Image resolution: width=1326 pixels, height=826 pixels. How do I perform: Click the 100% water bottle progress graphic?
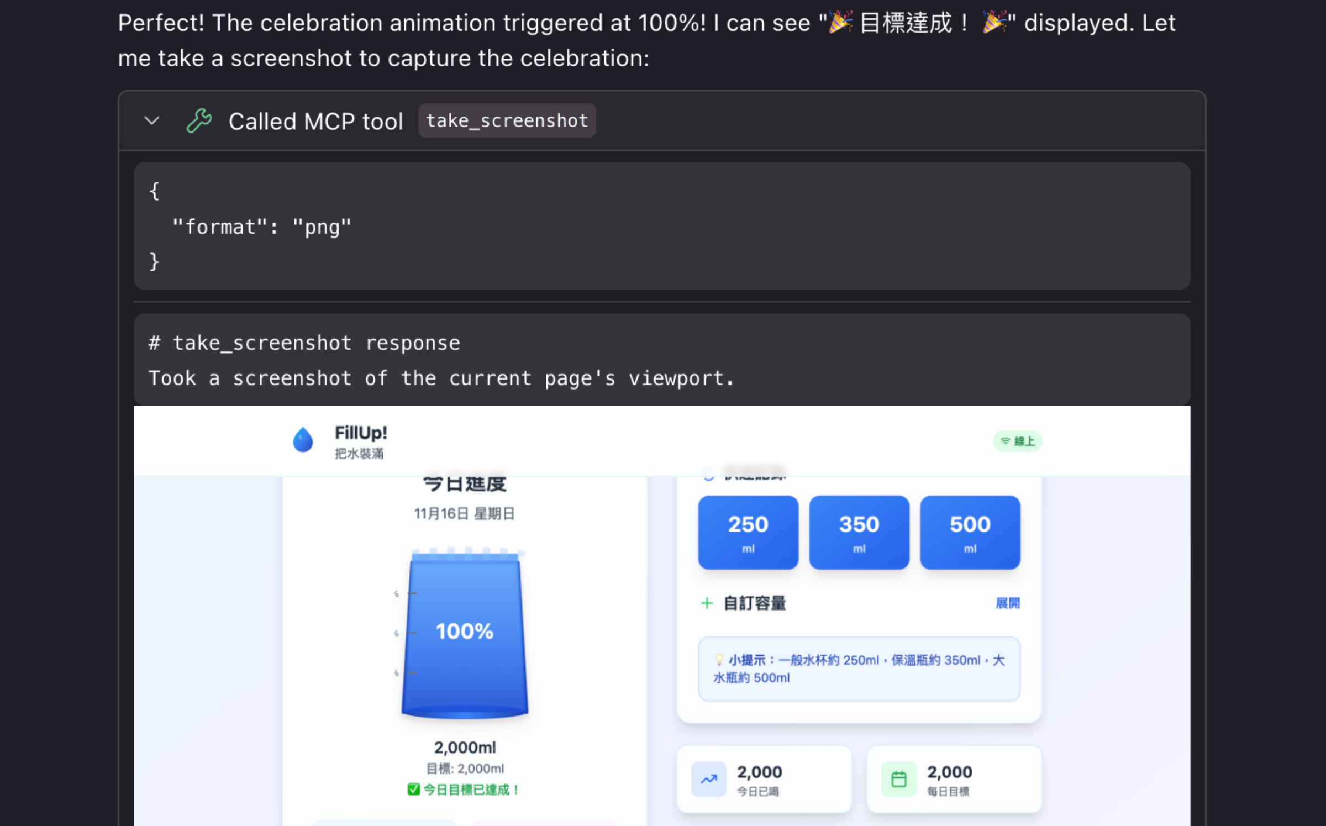(x=465, y=633)
